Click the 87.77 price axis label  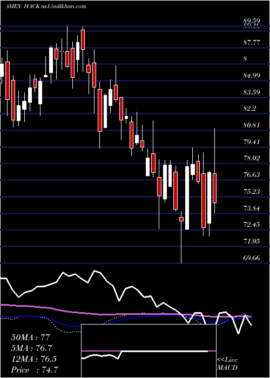click(252, 43)
